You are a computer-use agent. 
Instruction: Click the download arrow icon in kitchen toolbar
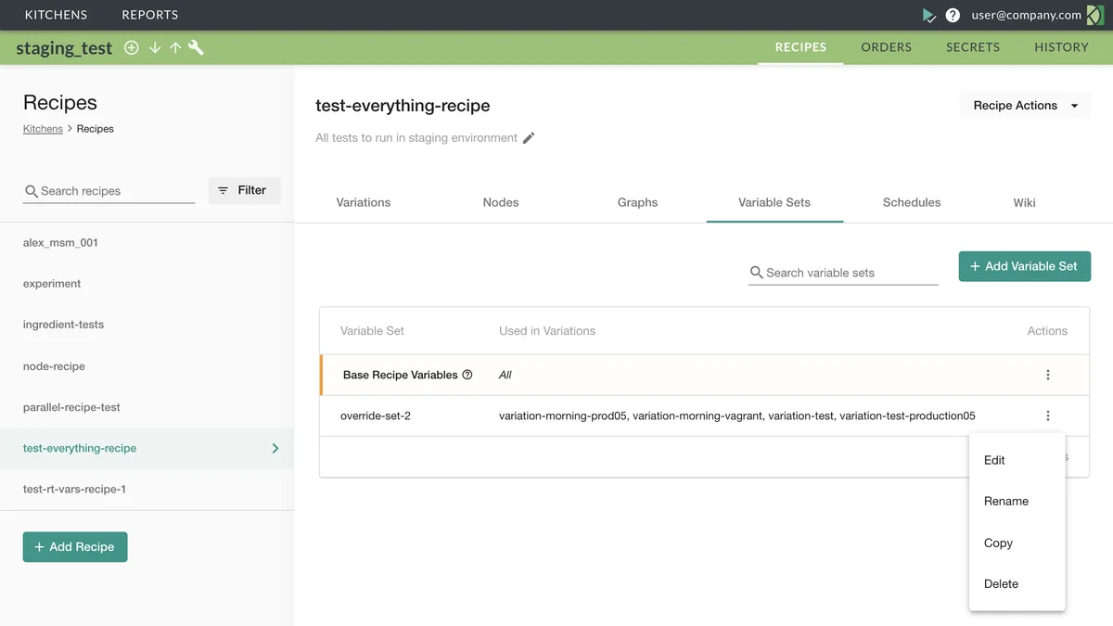[x=154, y=46]
